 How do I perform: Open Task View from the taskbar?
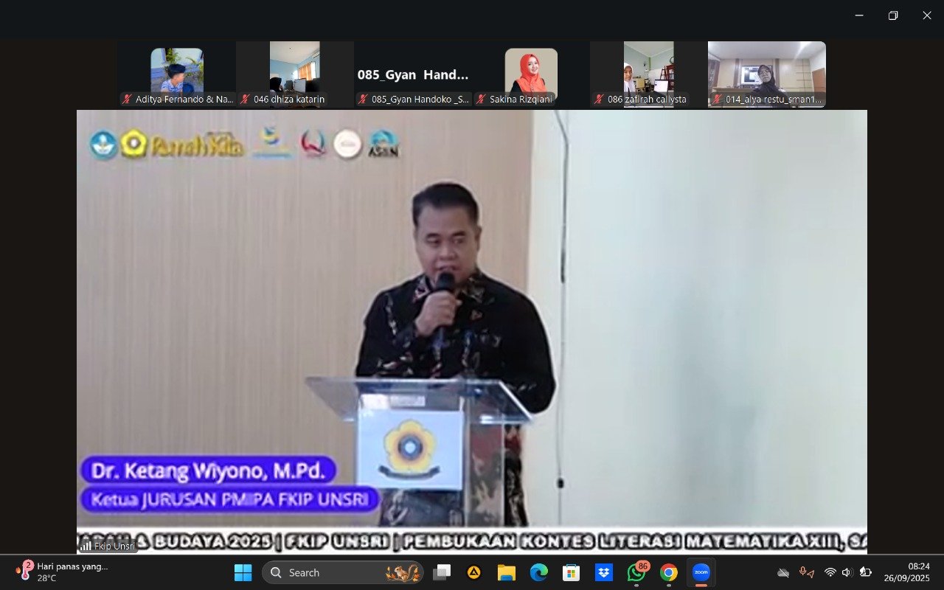pyautogui.click(x=442, y=572)
